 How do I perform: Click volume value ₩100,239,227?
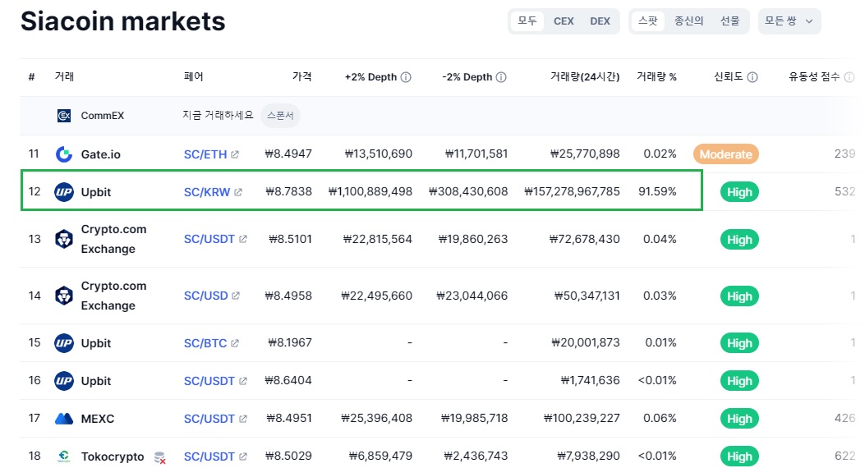click(x=582, y=419)
